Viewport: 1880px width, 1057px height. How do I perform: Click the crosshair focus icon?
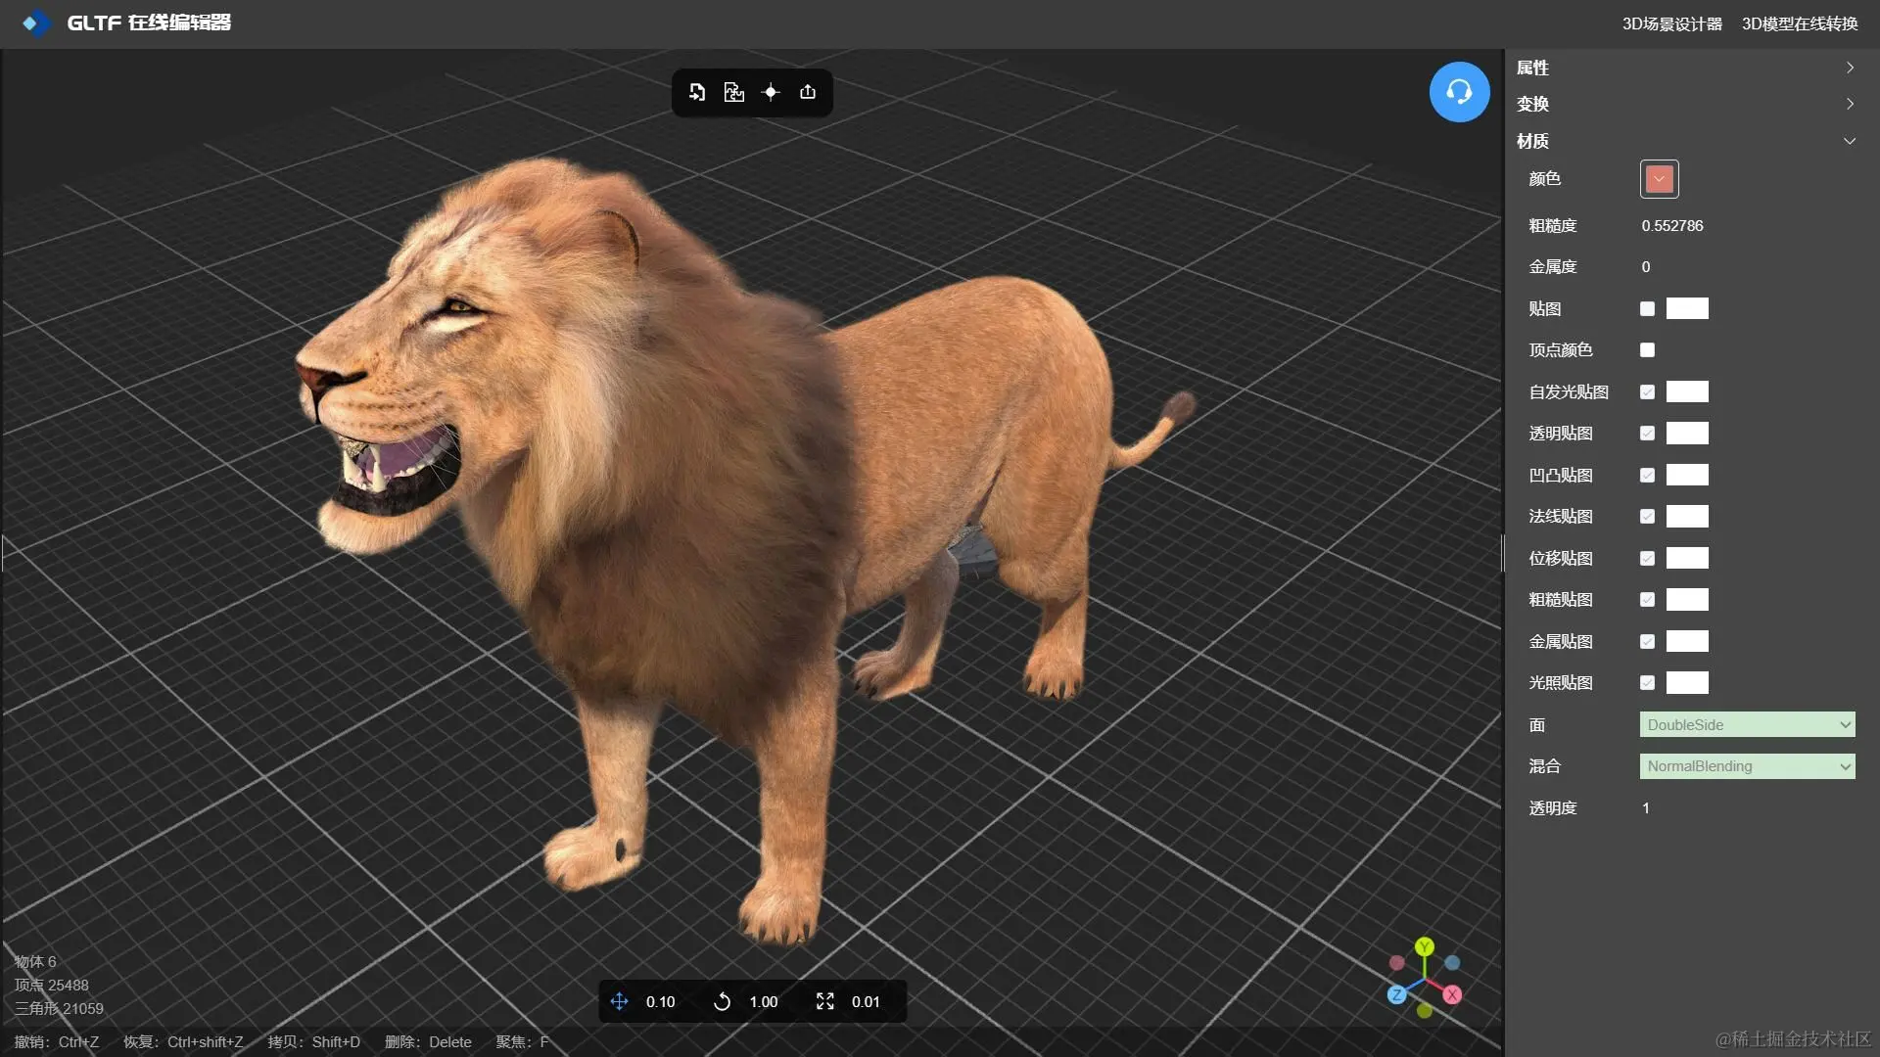771,92
